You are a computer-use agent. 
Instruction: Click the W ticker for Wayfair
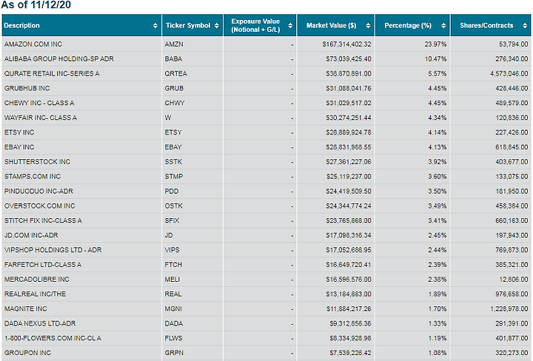coord(168,118)
